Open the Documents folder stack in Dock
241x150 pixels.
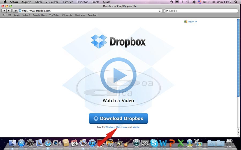click(x=220, y=143)
